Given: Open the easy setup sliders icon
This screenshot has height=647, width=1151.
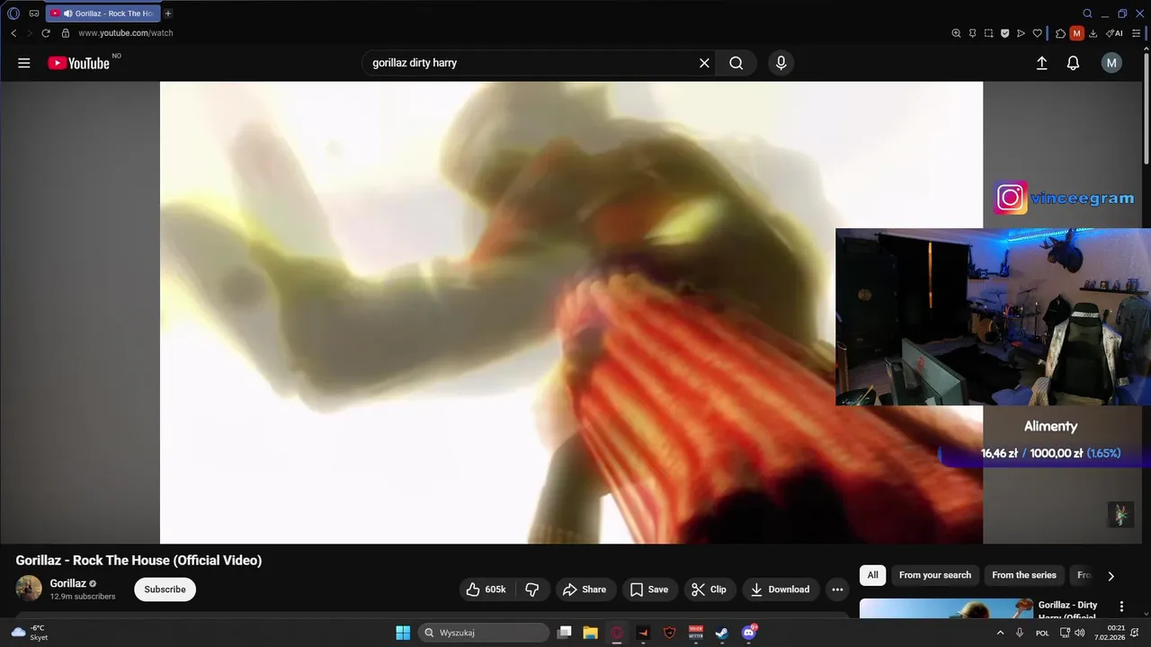Looking at the screenshot, I should click(x=1136, y=33).
